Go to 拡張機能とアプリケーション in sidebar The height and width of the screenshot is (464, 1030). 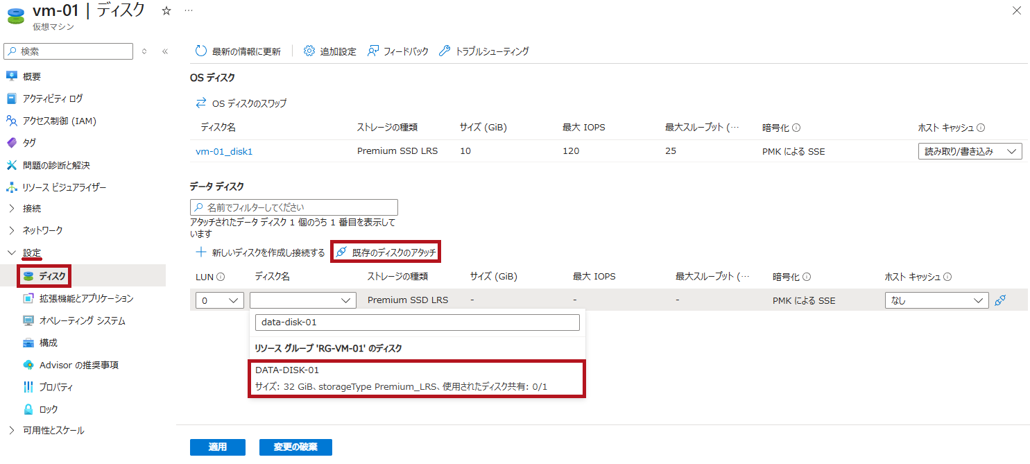click(x=86, y=298)
